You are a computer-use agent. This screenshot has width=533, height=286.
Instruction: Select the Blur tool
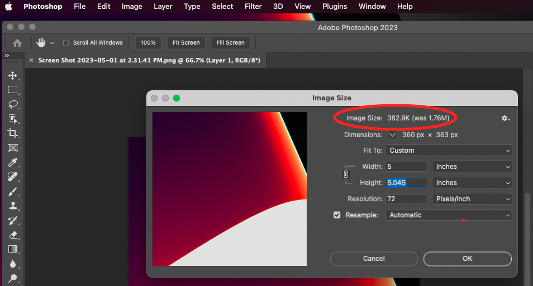[x=13, y=264]
